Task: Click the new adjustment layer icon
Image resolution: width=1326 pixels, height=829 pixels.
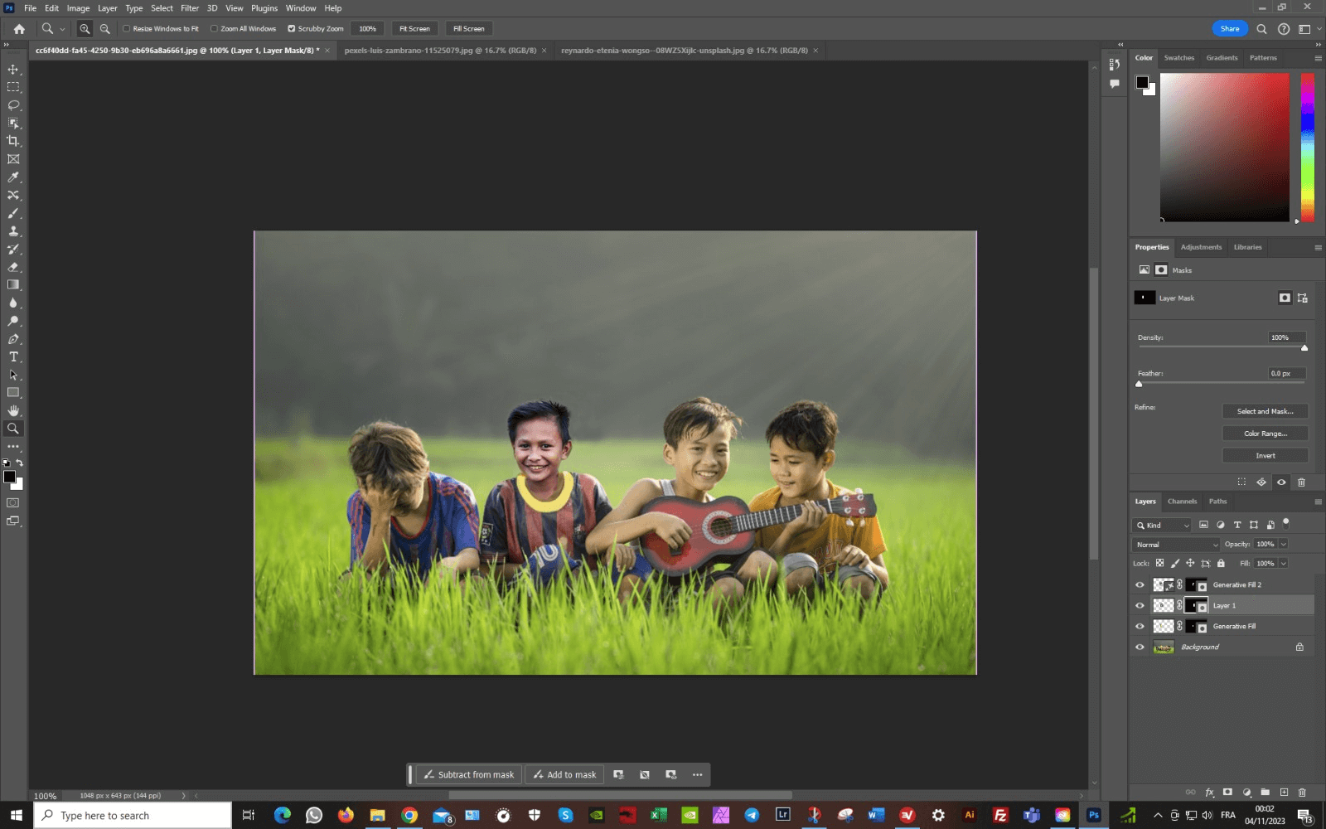Action: pos(1246,793)
